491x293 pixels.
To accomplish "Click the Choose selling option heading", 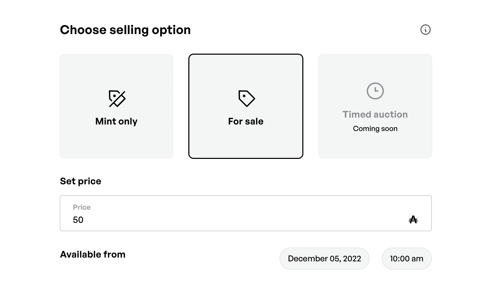I will tap(125, 30).
